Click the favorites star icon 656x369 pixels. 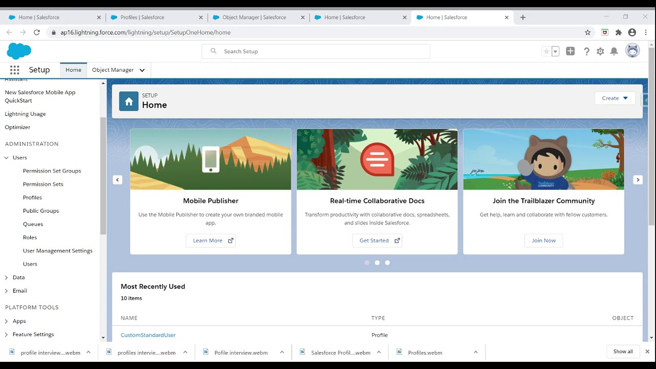point(546,51)
